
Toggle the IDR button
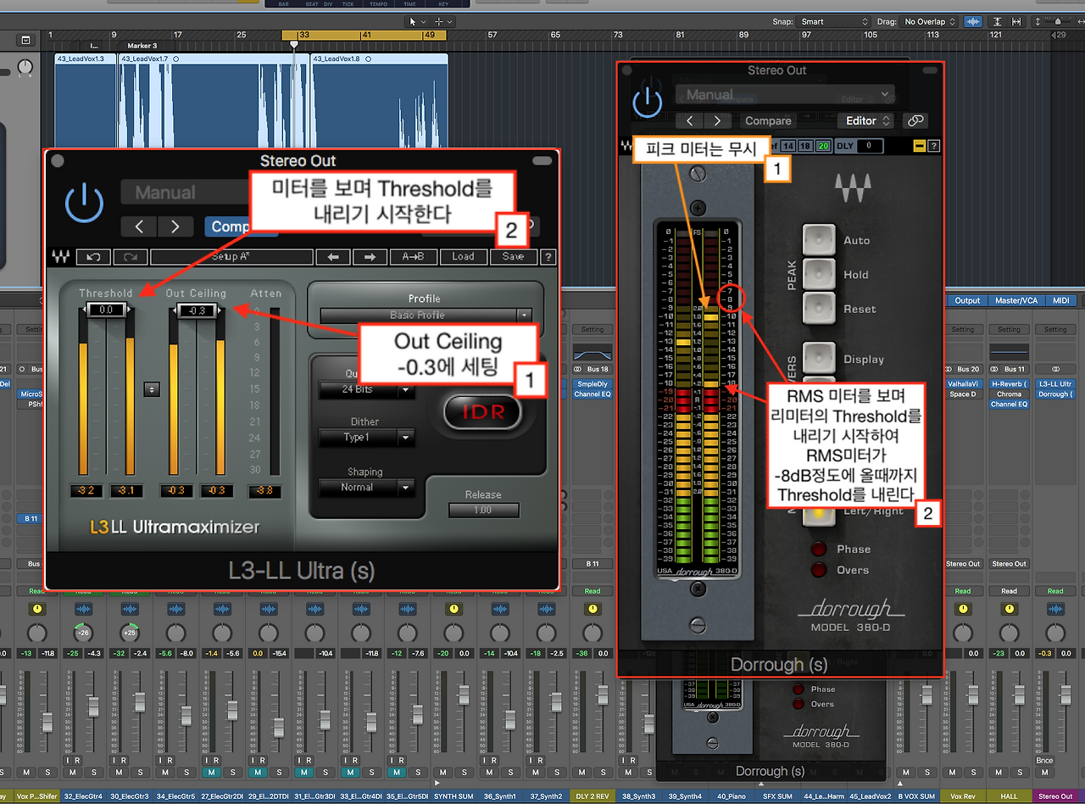click(481, 412)
